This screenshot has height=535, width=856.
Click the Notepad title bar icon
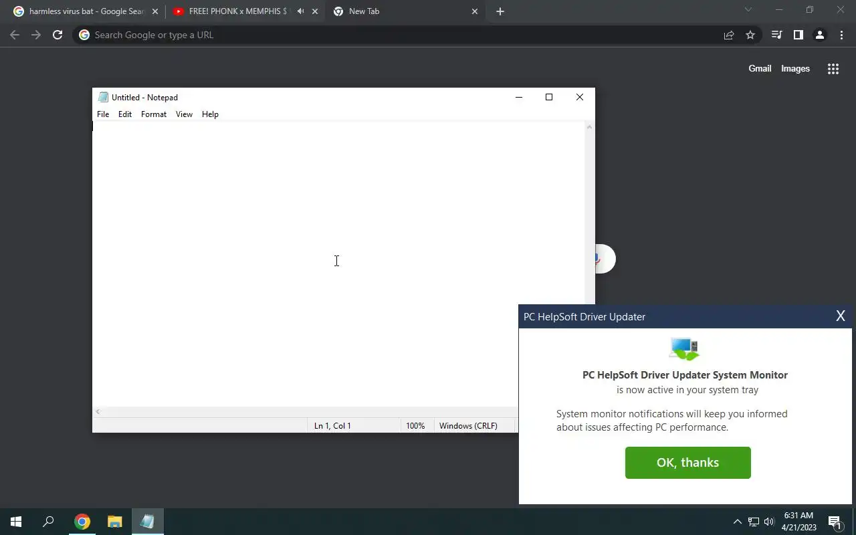[103, 97]
